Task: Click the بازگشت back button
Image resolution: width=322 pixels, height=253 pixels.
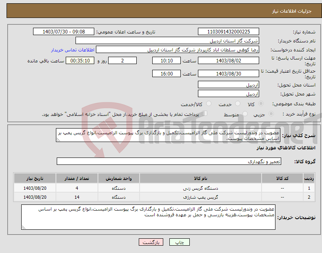Action: (151, 242)
